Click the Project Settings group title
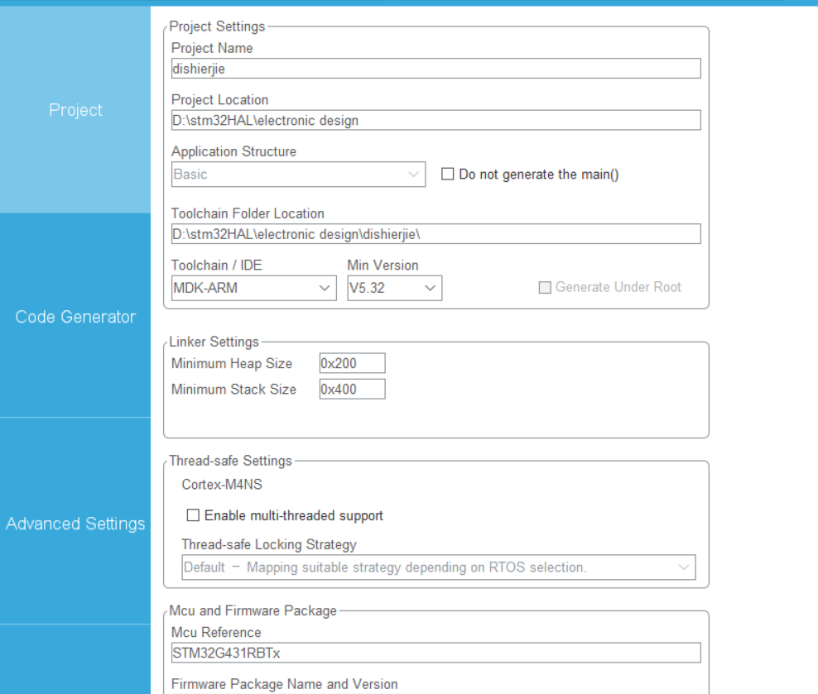 (x=217, y=26)
